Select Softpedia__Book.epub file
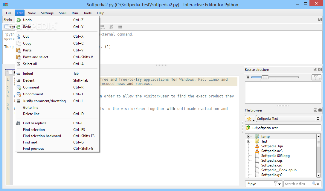The height and width of the screenshot is (191, 325). [279, 170]
